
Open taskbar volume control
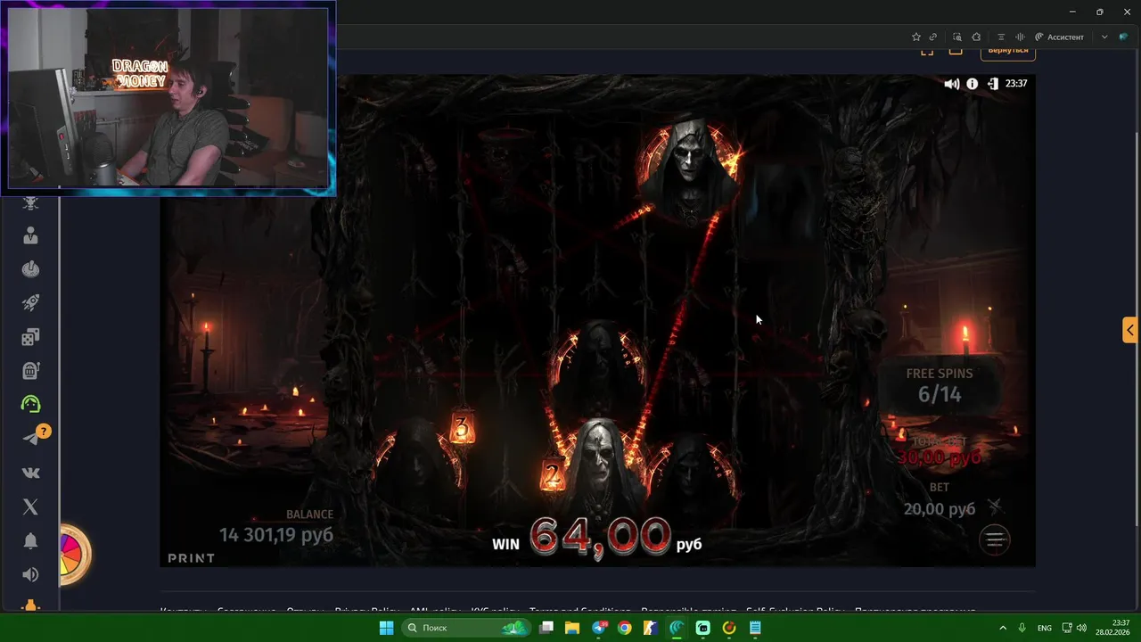point(1081,628)
